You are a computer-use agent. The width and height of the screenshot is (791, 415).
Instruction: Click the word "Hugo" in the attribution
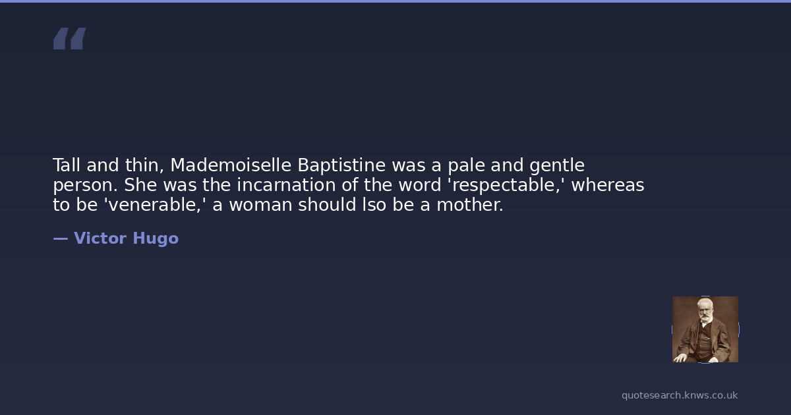[x=156, y=238]
